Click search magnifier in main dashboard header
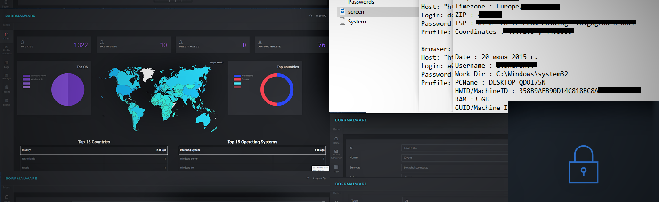Viewport: 659px width, 202px height. (310, 16)
